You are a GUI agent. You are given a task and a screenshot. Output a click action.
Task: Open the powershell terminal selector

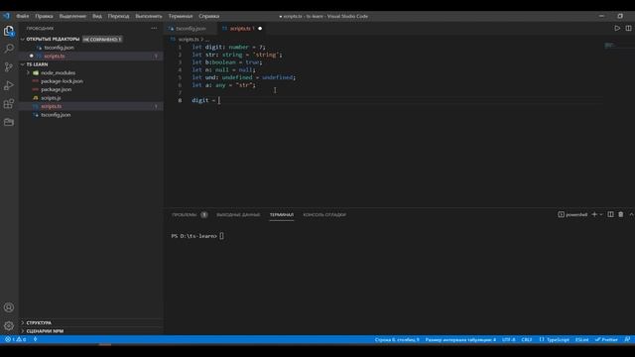click(572, 214)
